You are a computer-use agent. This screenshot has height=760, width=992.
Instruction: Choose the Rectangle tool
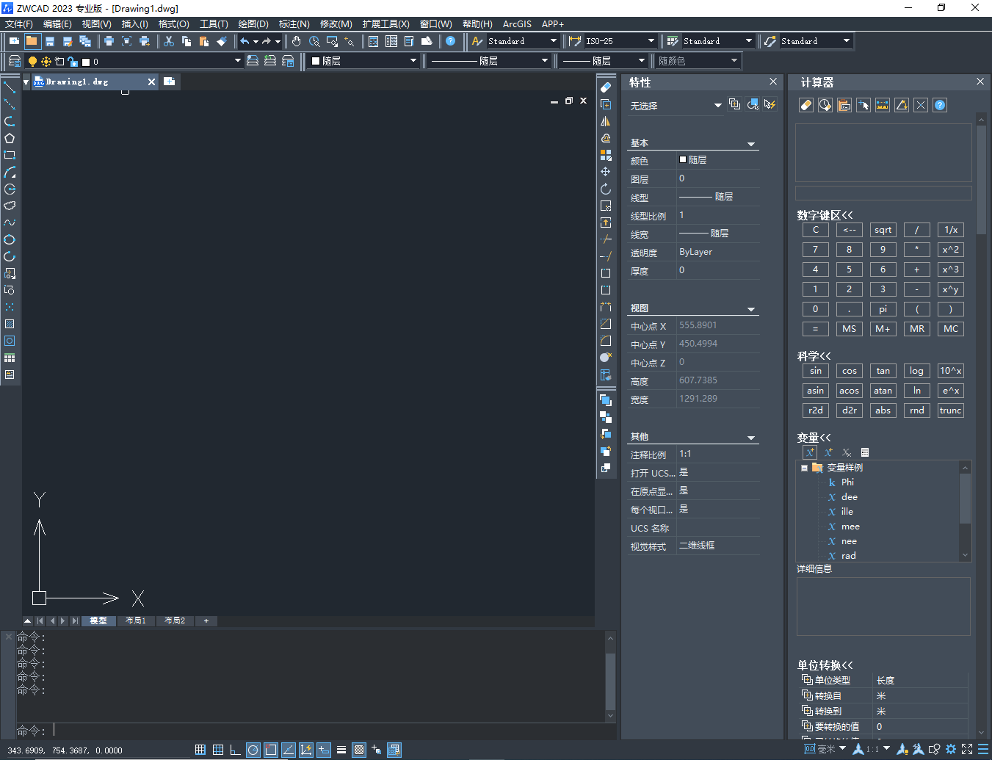pos(10,155)
